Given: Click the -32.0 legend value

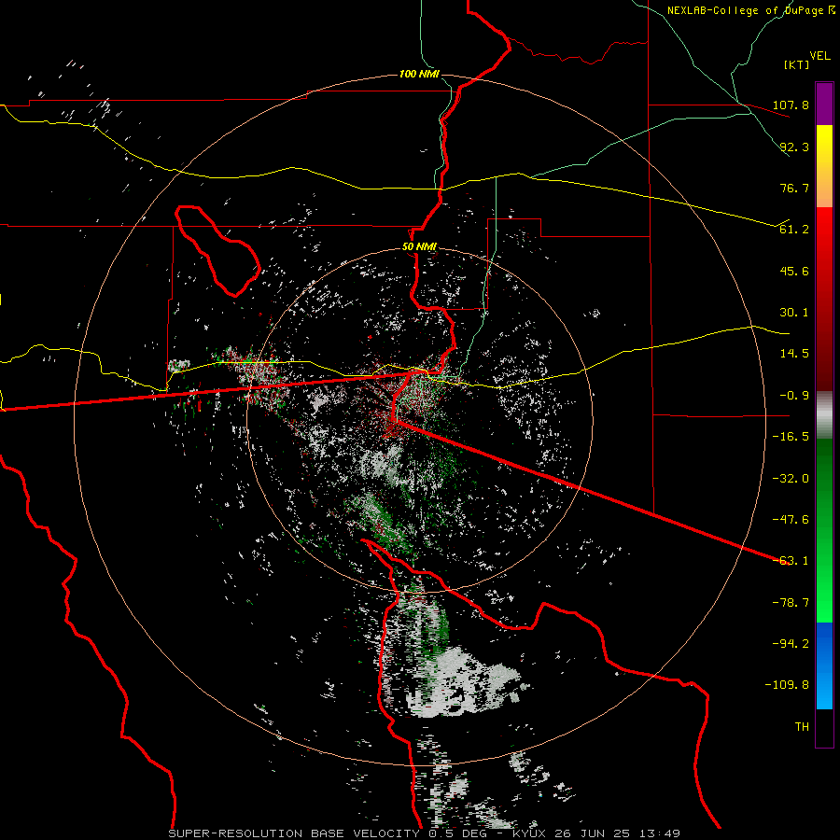Looking at the screenshot, I should click(791, 479).
